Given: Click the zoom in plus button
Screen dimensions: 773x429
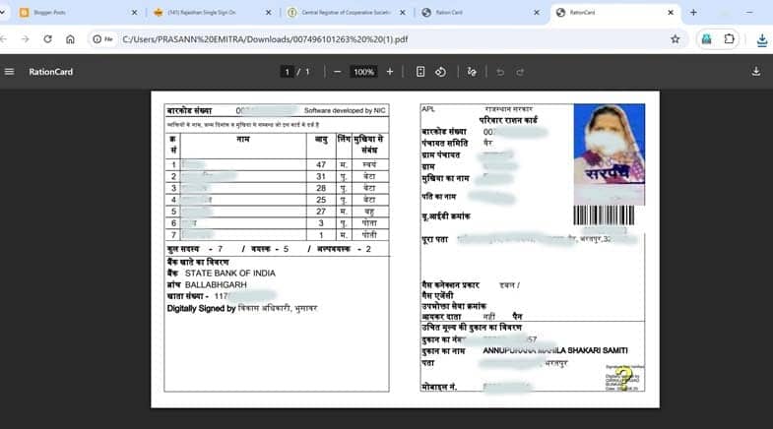Looking at the screenshot, I should point(390,72).
